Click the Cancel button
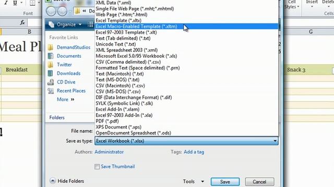The image size is (334, 187). pos(259,182)
